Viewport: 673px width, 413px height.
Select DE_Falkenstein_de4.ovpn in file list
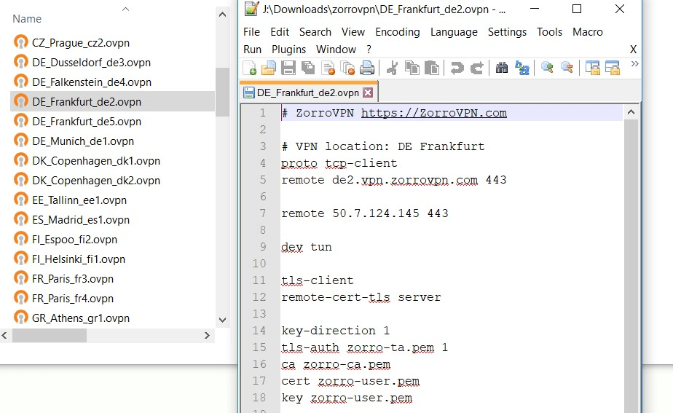coord(92,82)
